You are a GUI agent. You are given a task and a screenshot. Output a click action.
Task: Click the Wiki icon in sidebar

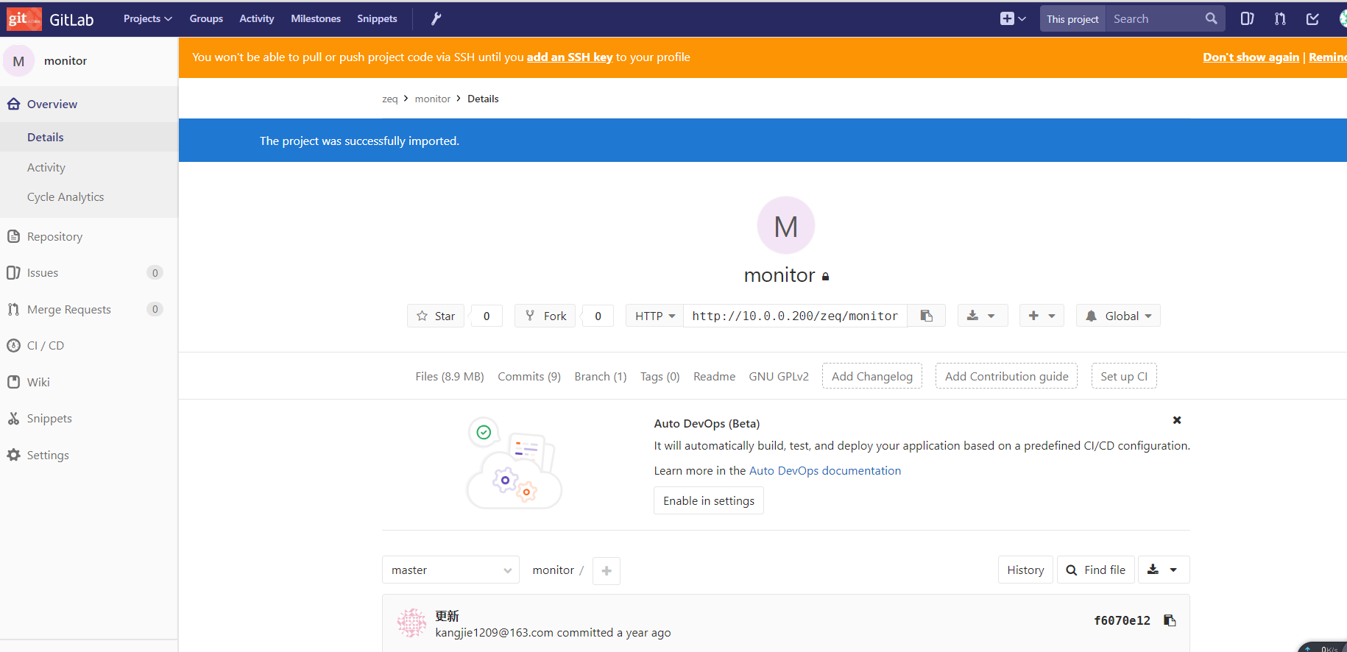pos(13,382)
